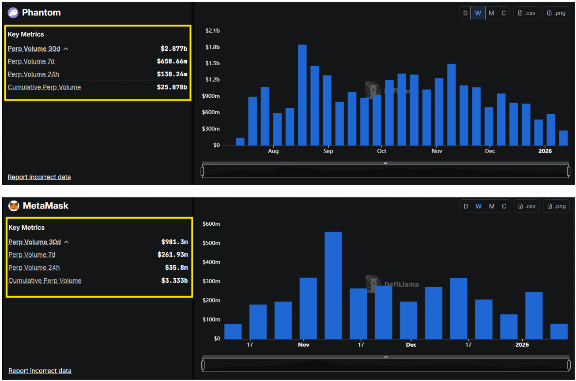Viewport: 576px width, 381px height.
Task: Enable cumulative view on Phantom chart
Action: (x=503, y=13)
